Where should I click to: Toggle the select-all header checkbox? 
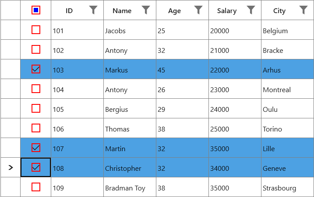point(36,10)
